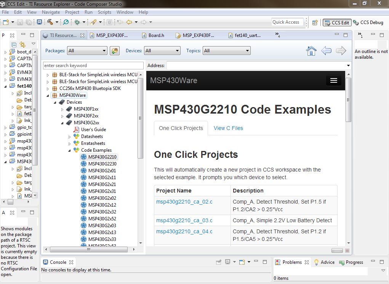Open the MSP430Ware hamburger menu
Image resolution: width=389 pixels, height=284 pixels.
(x=333, y=80)
